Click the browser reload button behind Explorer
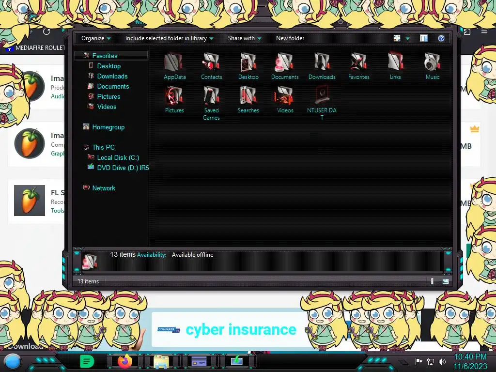 [x=46, y=31]
